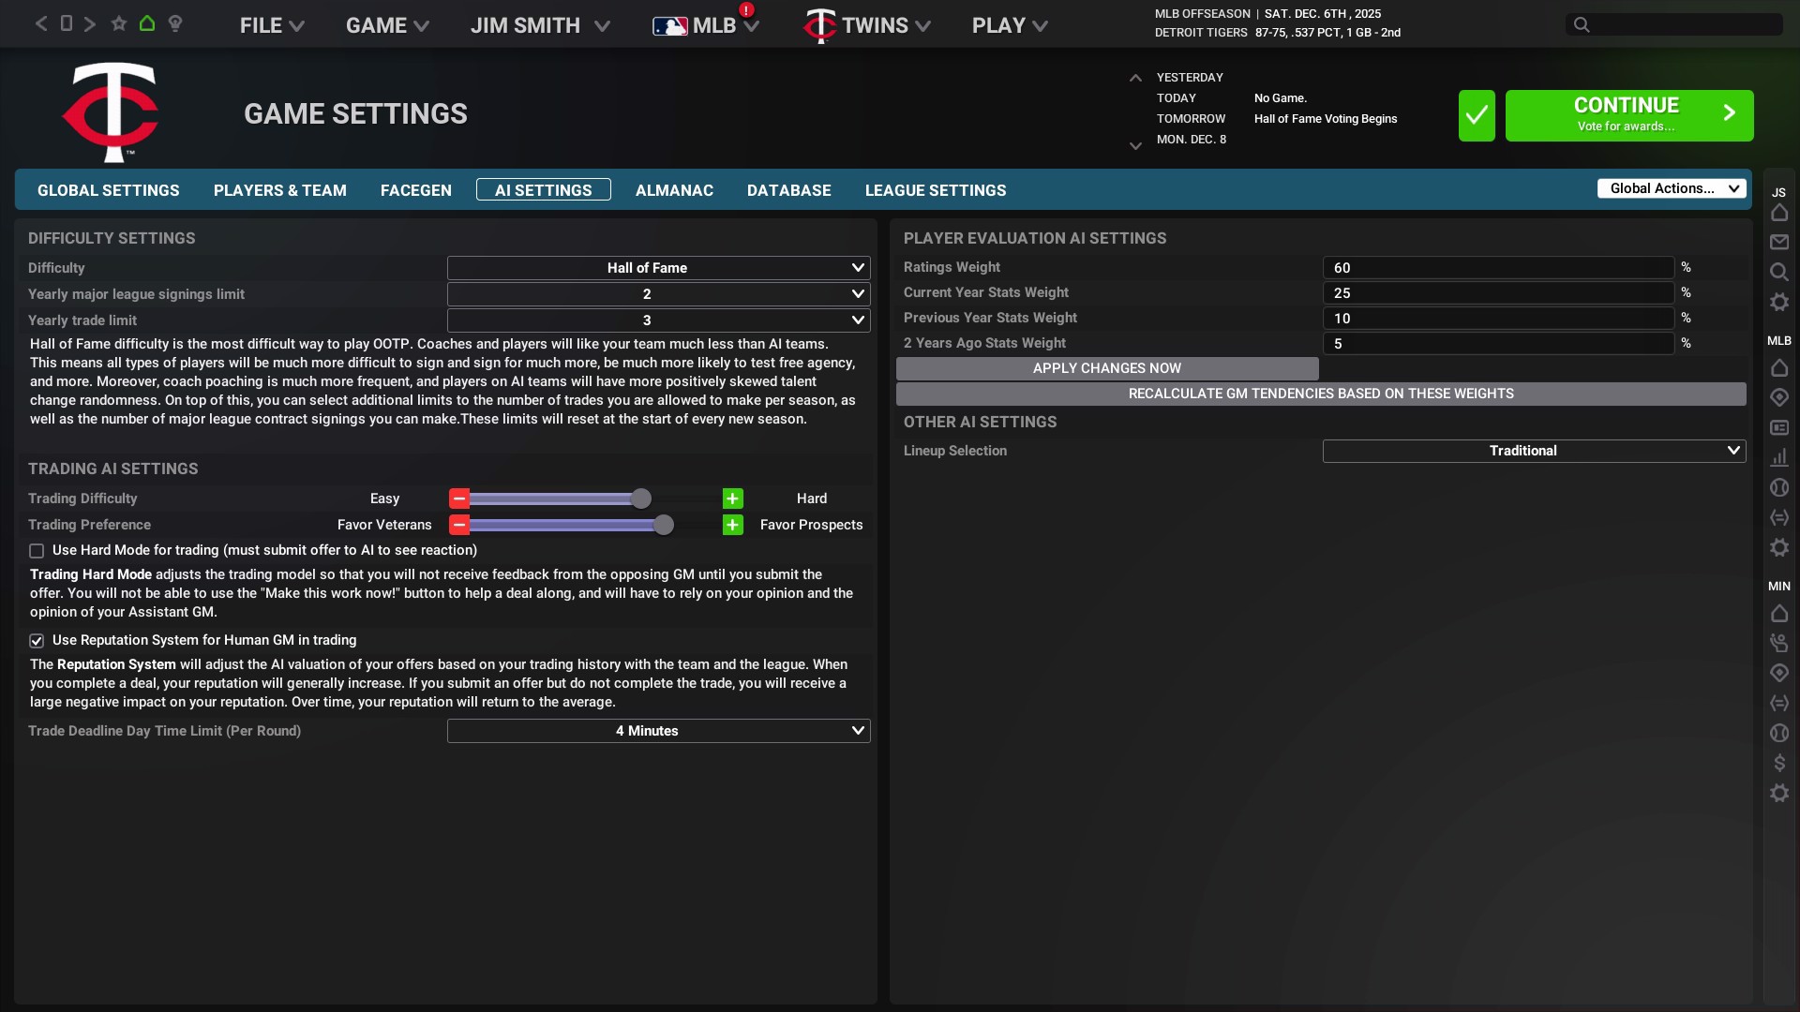Image resolution: width=1800 pixels, height=1012 pixels.
Task: Switch to the League Settings tab
Action: pyautogui.click(x=935, y=190)
